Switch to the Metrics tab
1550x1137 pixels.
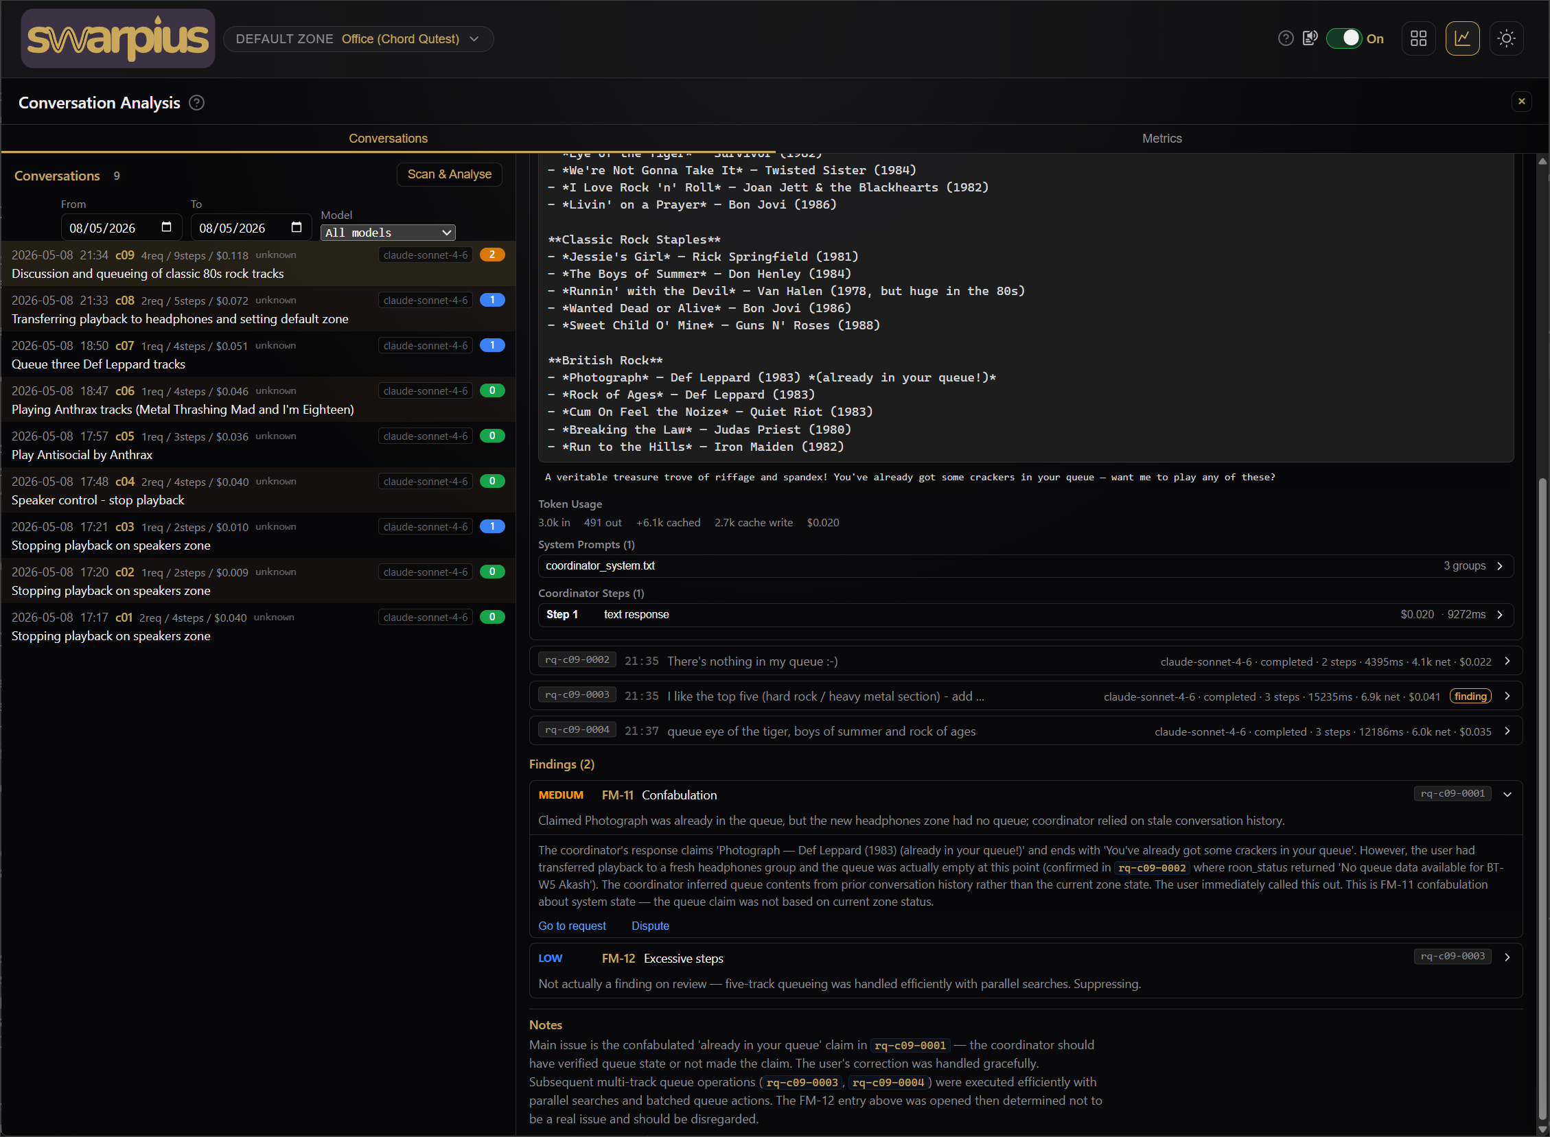click(x=1161, y=139)
